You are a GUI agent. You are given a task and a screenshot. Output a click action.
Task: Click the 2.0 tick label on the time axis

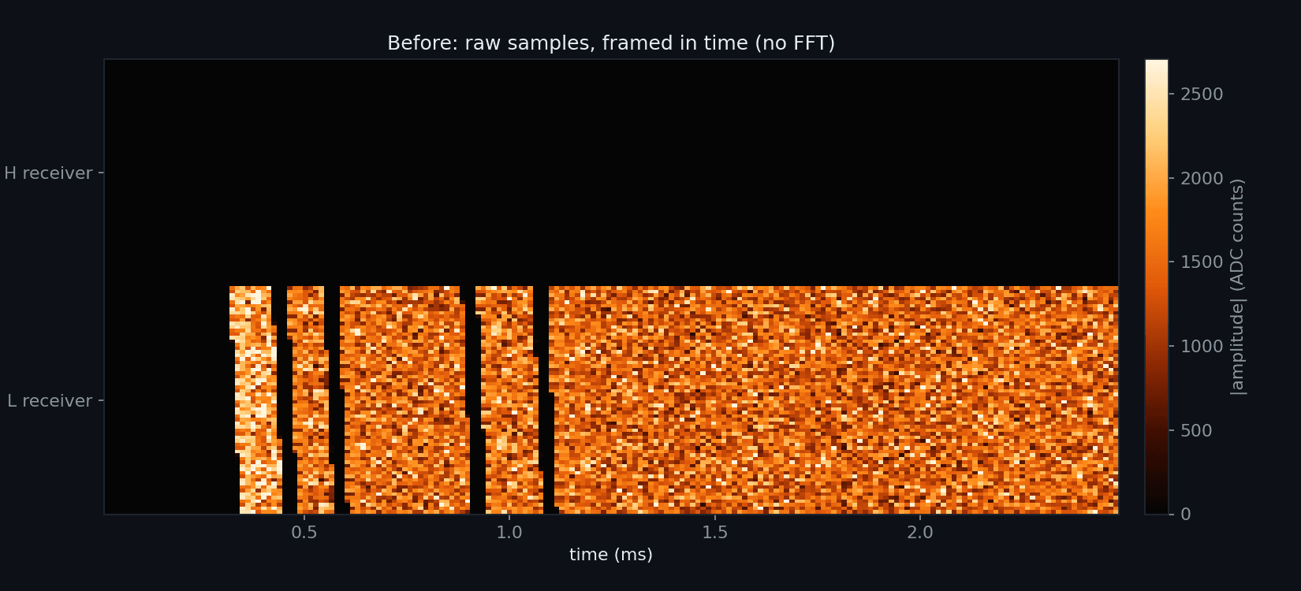(x=919, y=532)
